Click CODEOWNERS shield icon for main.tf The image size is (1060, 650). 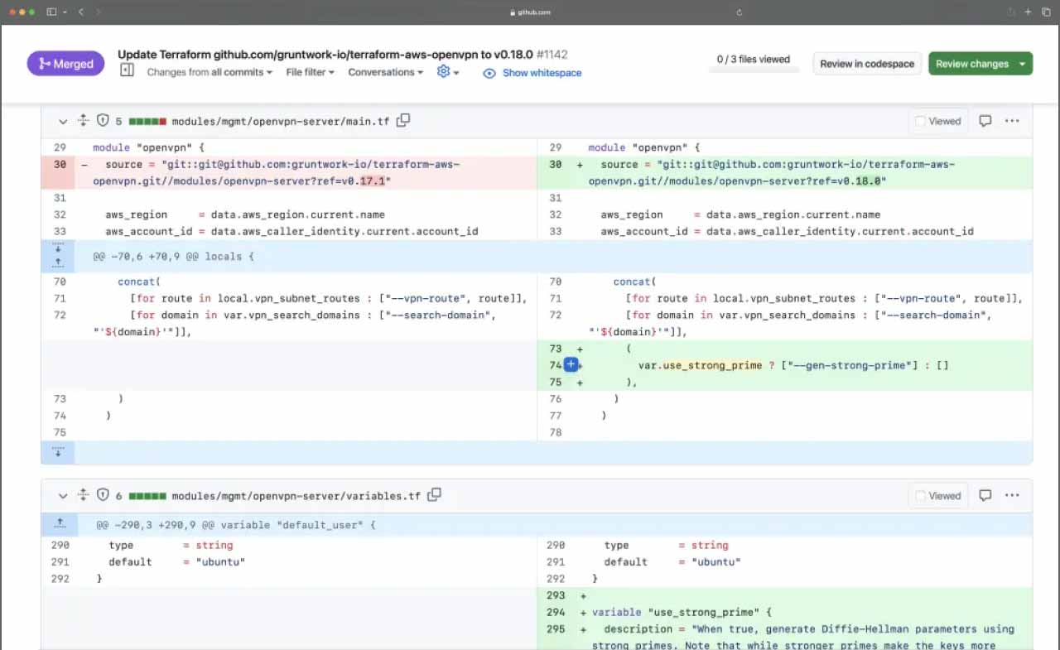pos(103,121)
